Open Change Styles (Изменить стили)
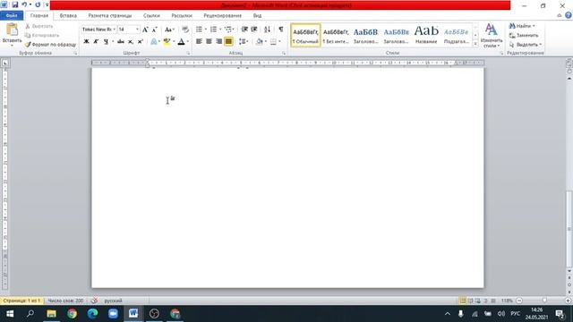The image size is (573, 322). (x=492, y=36)
